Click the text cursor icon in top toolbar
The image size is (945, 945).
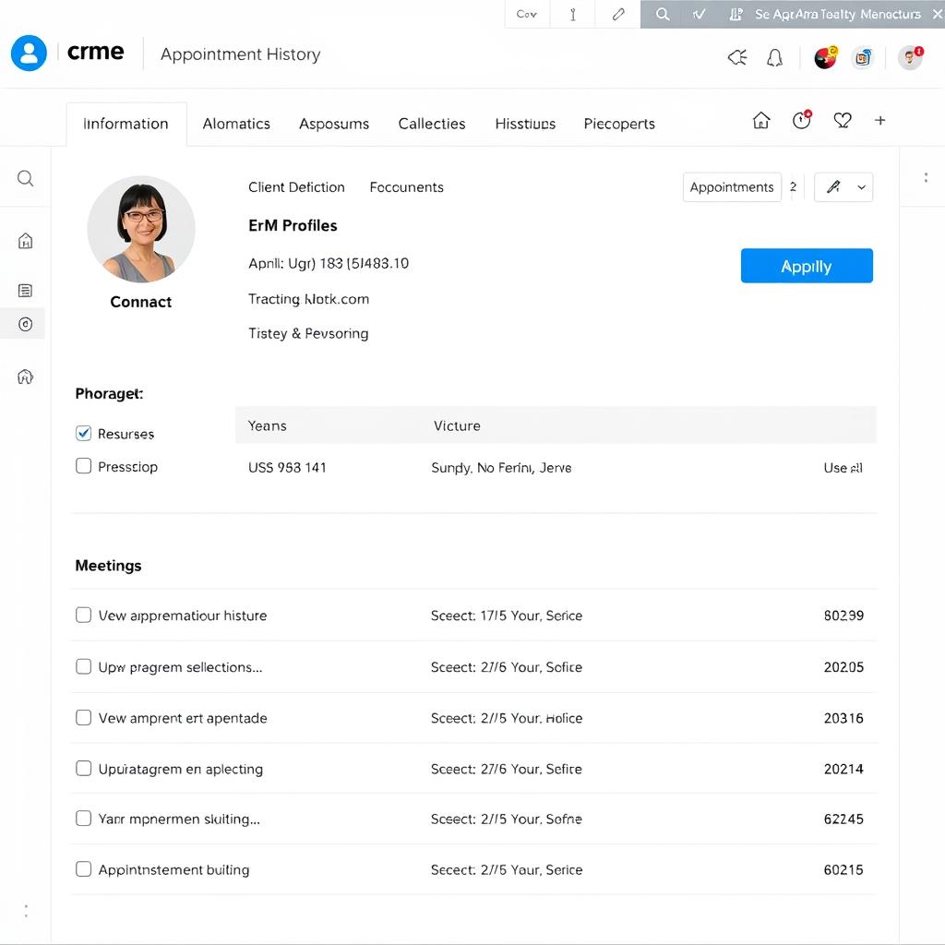tap(573, 14)
